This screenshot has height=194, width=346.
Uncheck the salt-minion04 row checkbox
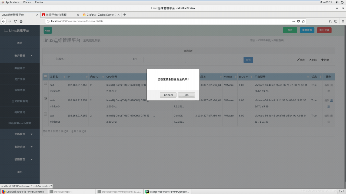[45, 99]
